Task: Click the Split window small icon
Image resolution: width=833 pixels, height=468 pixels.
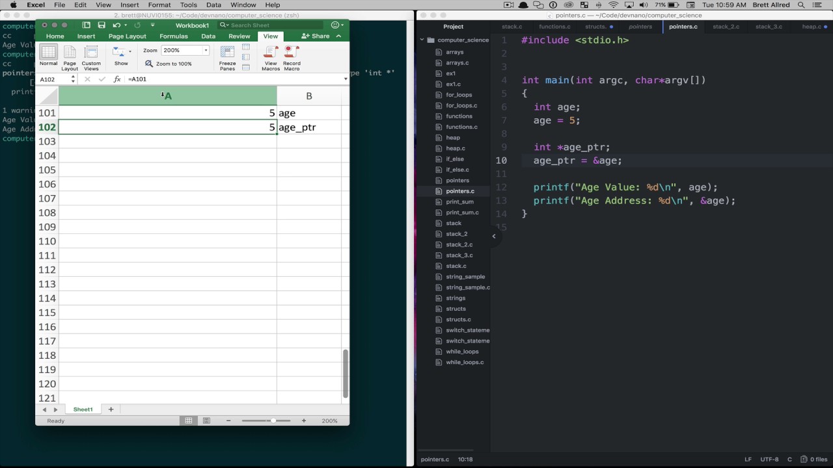Action: (246, 67)
